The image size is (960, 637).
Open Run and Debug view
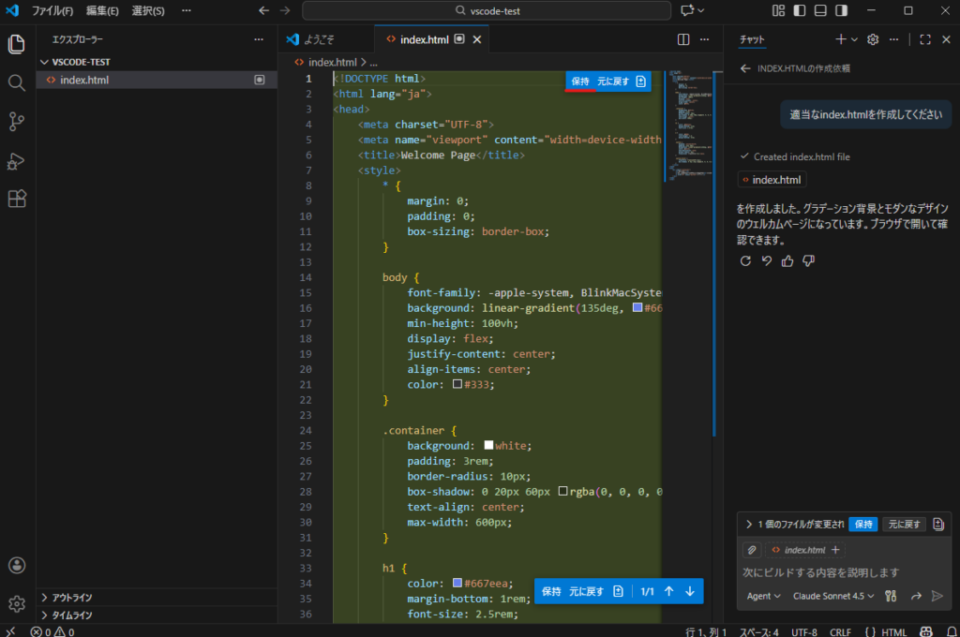(x=16, y=161)
